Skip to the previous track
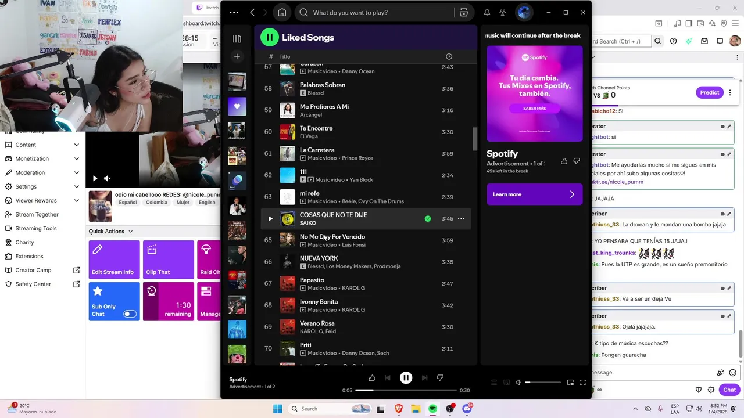Screen dimensions: 744x418 388,378
